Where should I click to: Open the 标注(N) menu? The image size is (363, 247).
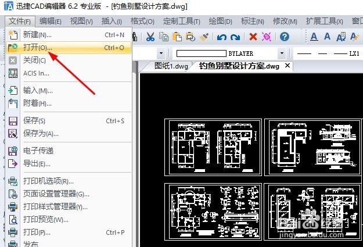click(253, 22)
